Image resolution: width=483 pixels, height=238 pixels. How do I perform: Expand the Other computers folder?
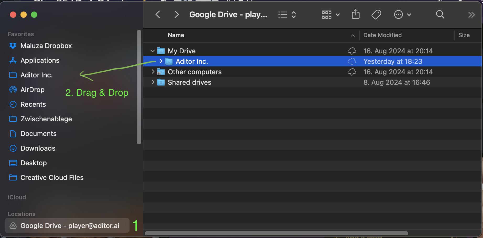[153, 72]
